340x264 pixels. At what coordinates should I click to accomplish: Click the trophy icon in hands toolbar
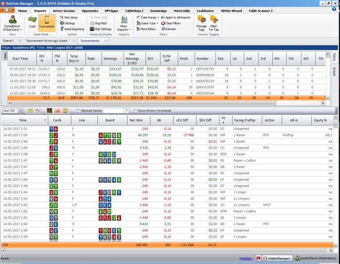(x=65, y=111)
